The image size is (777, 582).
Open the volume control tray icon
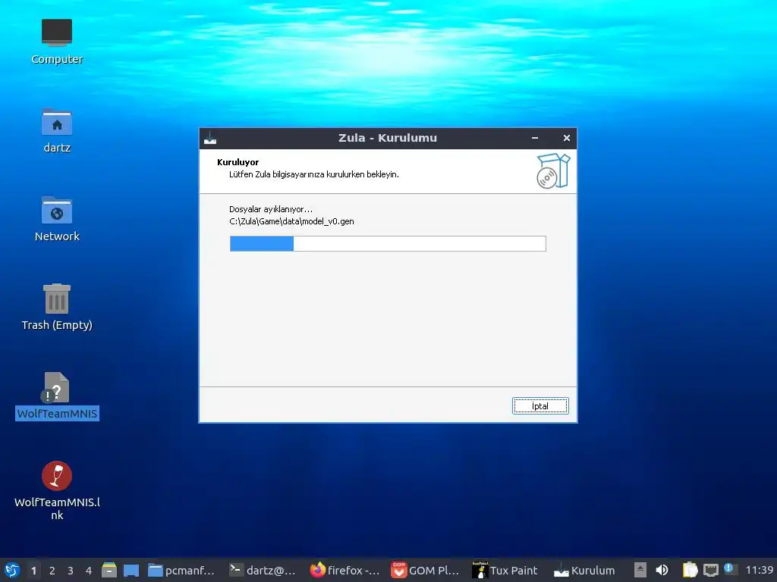pos(662,570)
